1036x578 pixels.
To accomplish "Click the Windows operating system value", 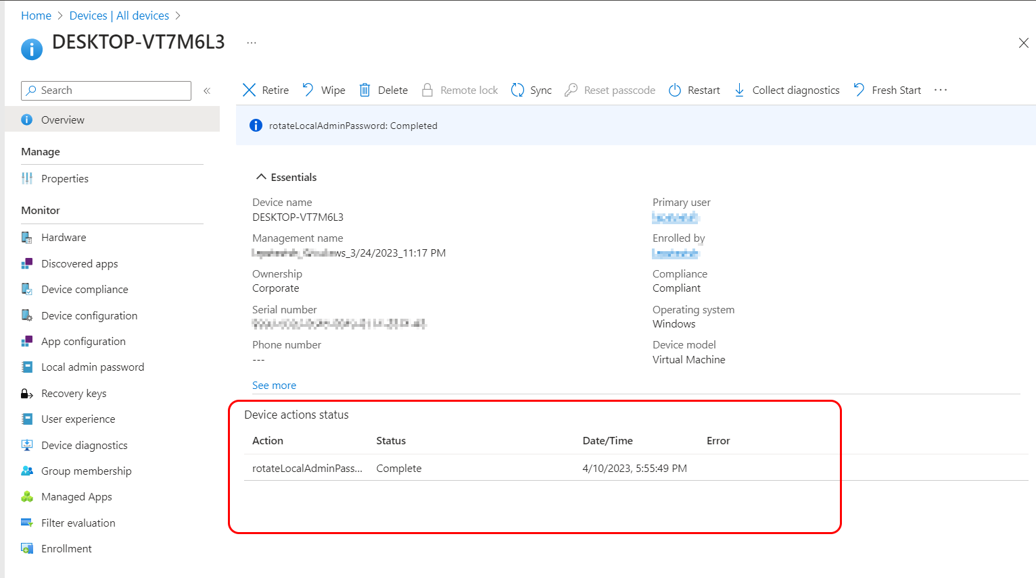I will coord(674,324).
